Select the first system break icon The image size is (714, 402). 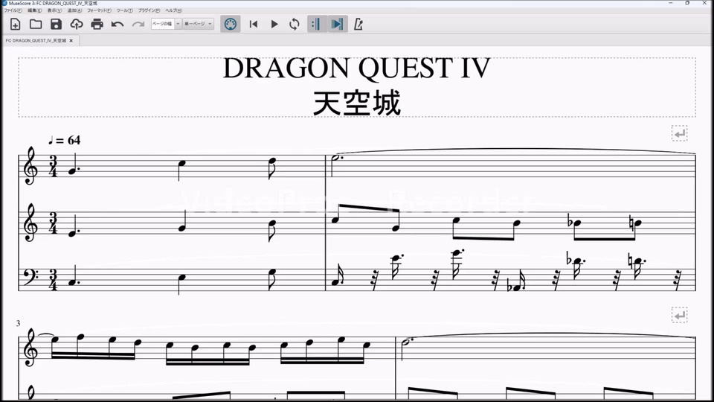click(x=679, y=133)
